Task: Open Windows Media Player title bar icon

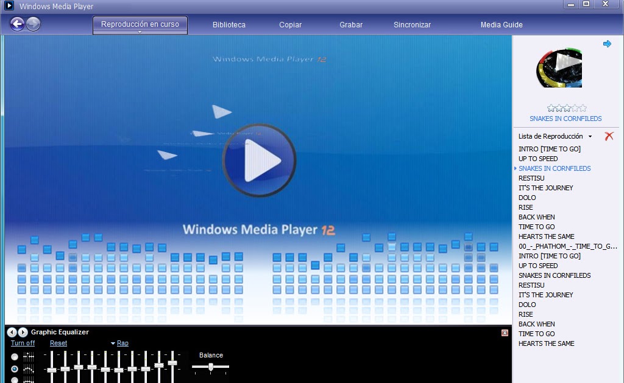Action: pos(9,5)
